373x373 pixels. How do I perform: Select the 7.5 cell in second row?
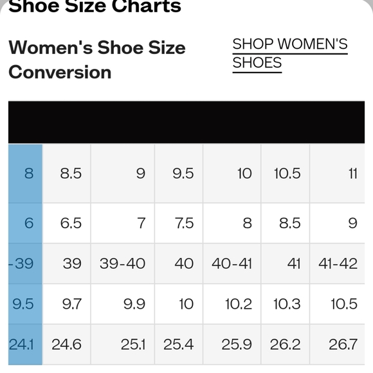point(179,223)
